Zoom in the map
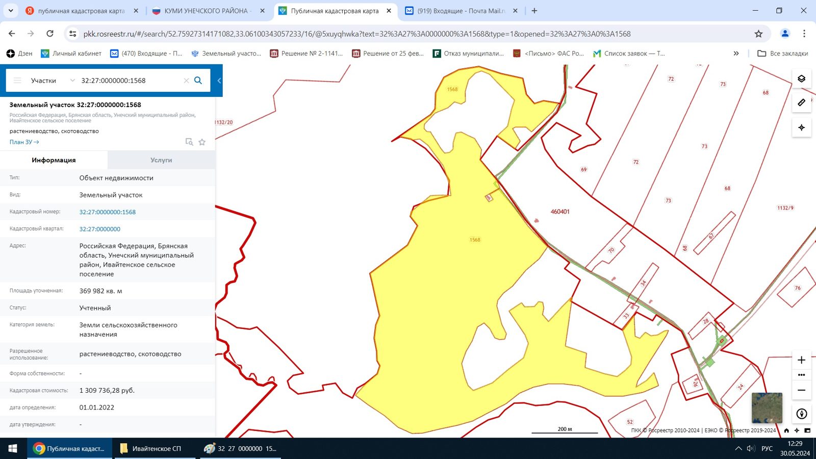 [801, 360]
